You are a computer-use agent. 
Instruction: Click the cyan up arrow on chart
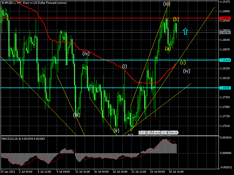(185, 32)
